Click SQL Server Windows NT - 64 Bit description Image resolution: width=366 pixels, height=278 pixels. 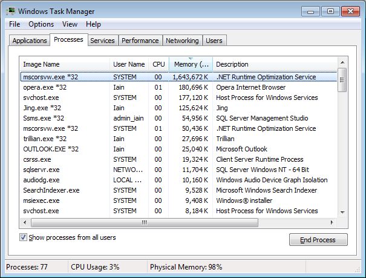coord(263,170)
